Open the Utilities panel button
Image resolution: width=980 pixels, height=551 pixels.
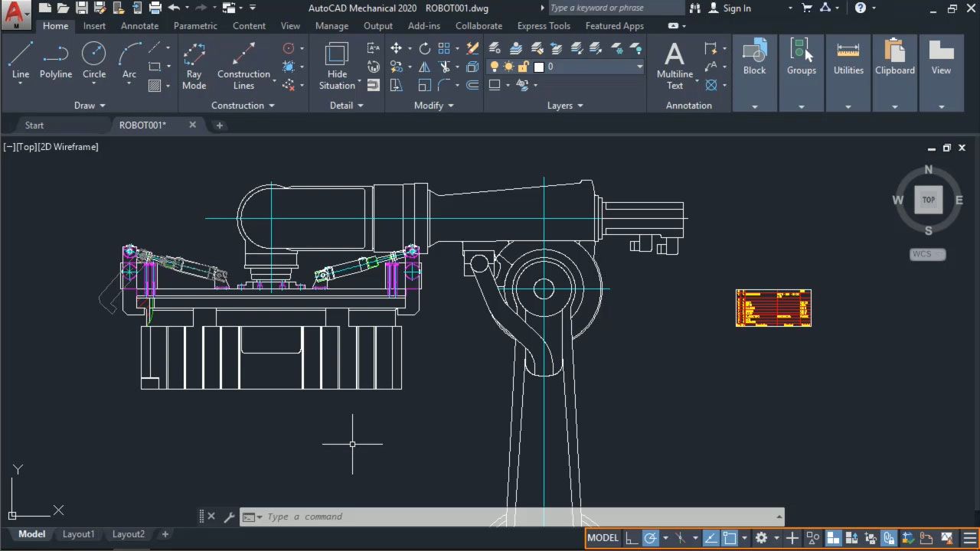(x=848, y=58)
